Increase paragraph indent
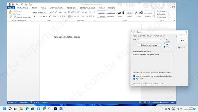Viewport: 198px width, 112px height. click(x=86, y=12)
